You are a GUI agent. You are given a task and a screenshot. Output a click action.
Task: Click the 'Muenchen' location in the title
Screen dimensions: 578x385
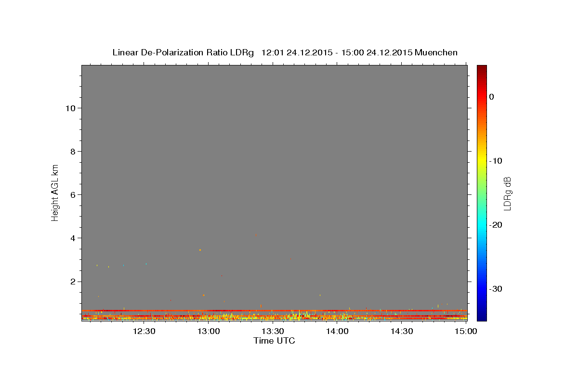point(436,52)
